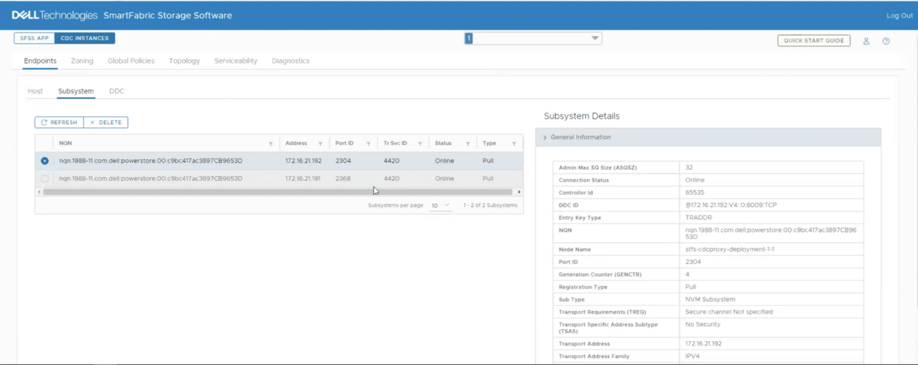This screenshot has height=365, width=918.
Task: Click the Node Name value stfs-cdcproxy-deployment-1-1
Action: point(730,249)
